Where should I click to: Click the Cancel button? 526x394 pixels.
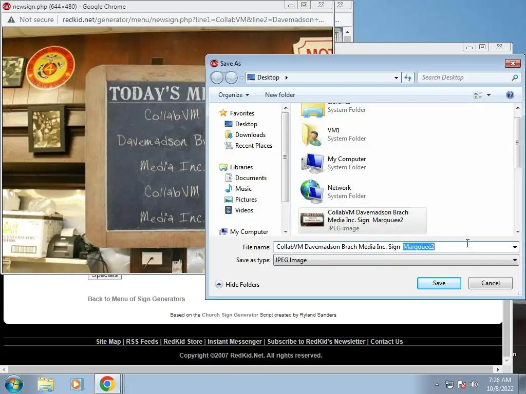491,283
